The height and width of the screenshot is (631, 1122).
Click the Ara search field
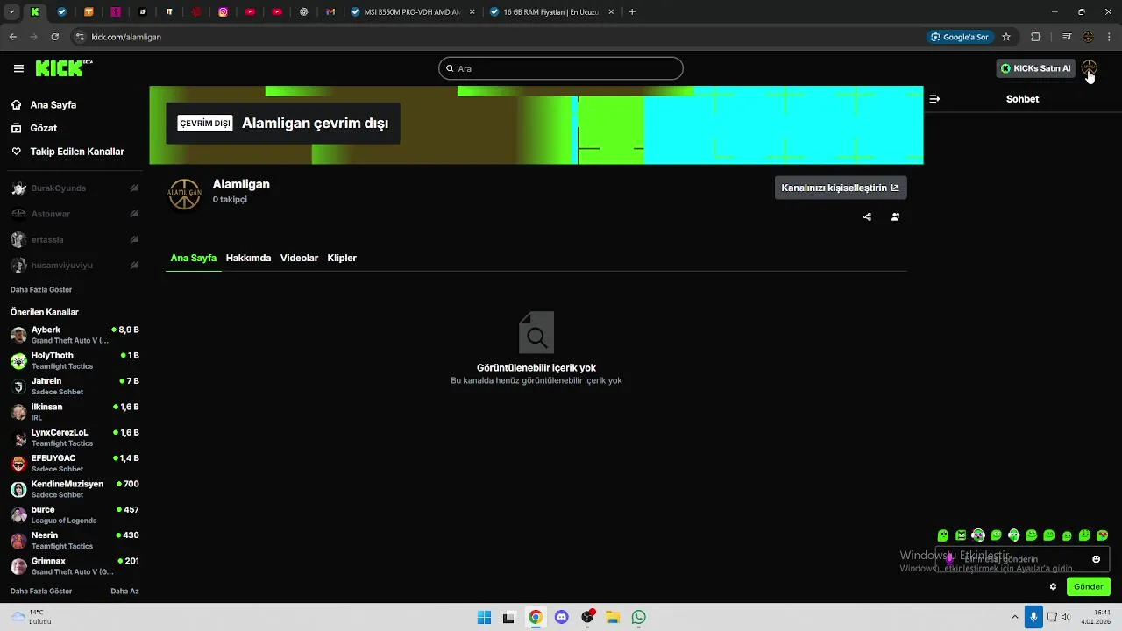pos(561,68)
